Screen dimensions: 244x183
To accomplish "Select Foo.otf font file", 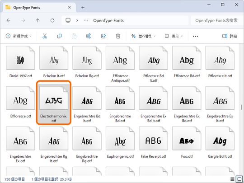I will [x=187, y=142].
